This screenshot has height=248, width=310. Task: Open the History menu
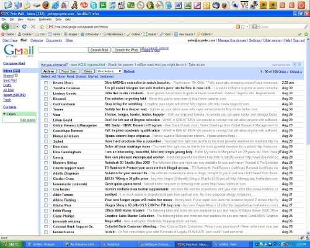click(x=31, y=19)
